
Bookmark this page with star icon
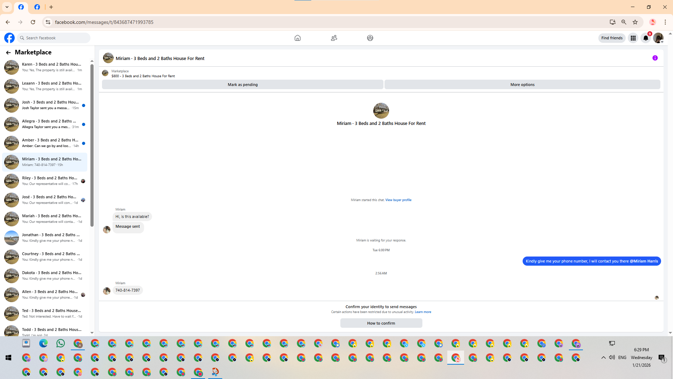click(635, 22)
